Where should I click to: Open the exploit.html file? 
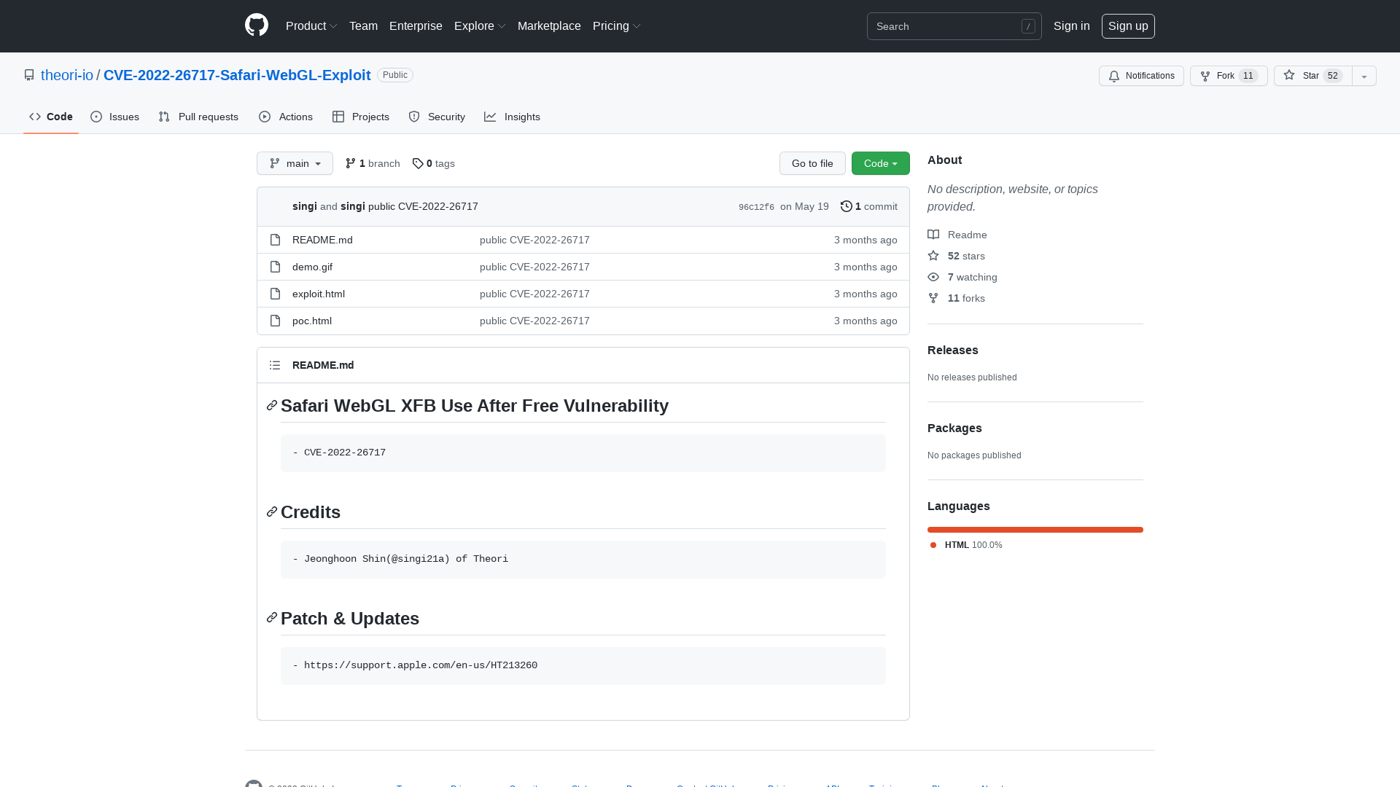pyautogui.click(x=319, y=294)
